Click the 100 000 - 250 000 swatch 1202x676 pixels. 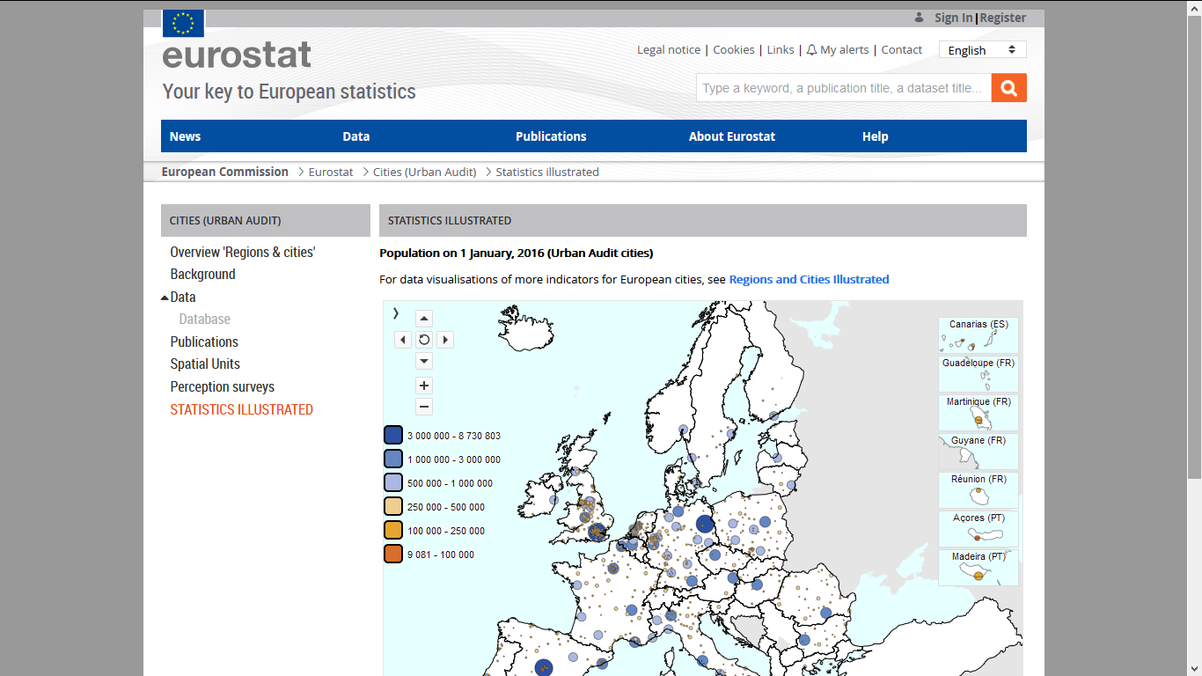(x=393, y=530)
